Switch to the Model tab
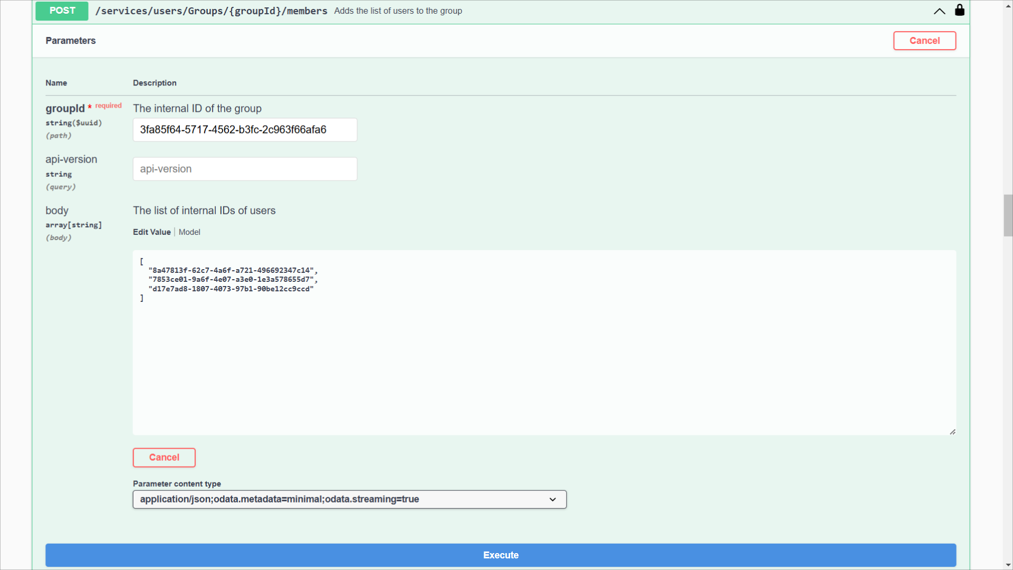Viewport: 1013px width, 570px height. coord(189,232)
